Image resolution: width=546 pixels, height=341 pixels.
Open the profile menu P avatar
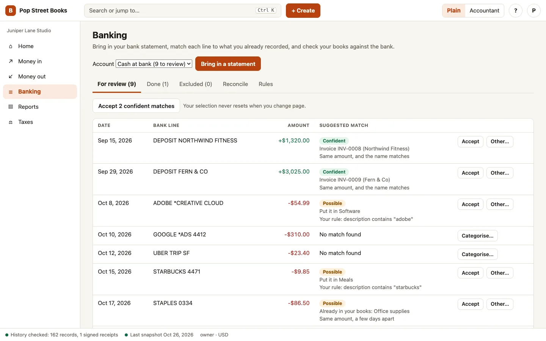[x=534, y=11]
